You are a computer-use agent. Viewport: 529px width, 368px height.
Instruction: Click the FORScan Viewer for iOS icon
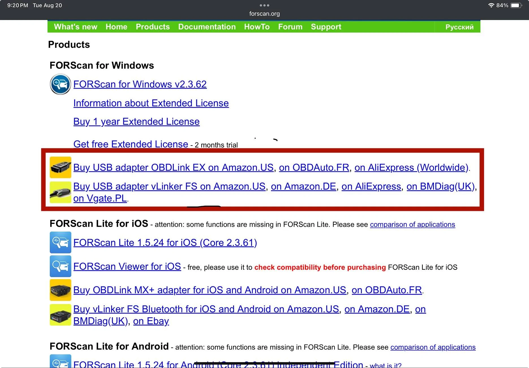click(60, 266)
